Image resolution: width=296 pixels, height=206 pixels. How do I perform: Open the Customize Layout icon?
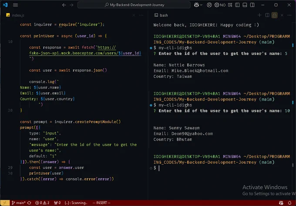coord(230,5)
